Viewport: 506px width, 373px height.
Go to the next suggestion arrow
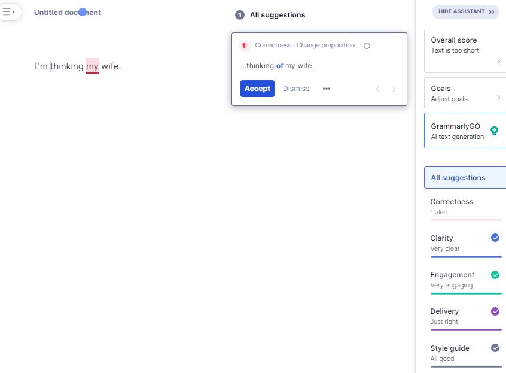click(394, 89)
